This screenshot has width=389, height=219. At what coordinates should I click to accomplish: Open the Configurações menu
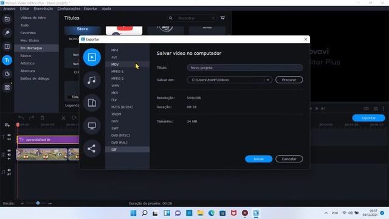click(69, 9)
